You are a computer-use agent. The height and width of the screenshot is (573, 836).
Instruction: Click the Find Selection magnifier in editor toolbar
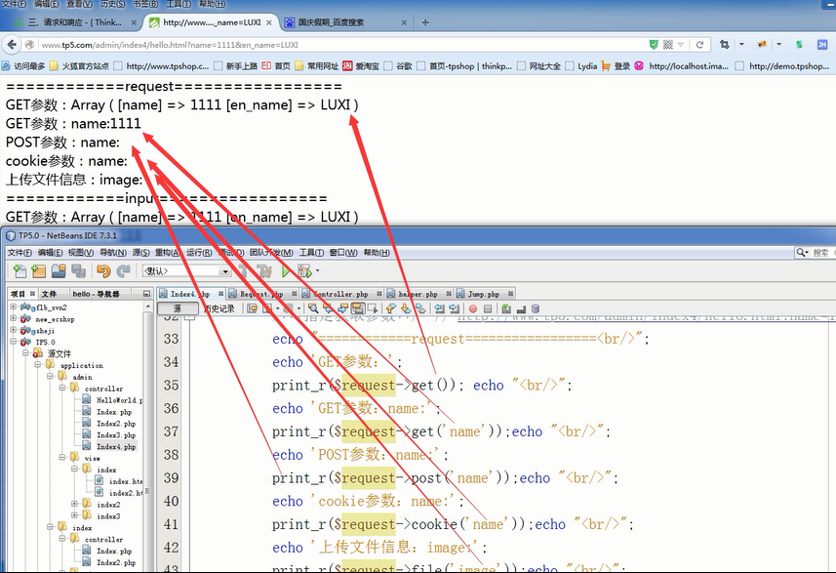(313, 308)
